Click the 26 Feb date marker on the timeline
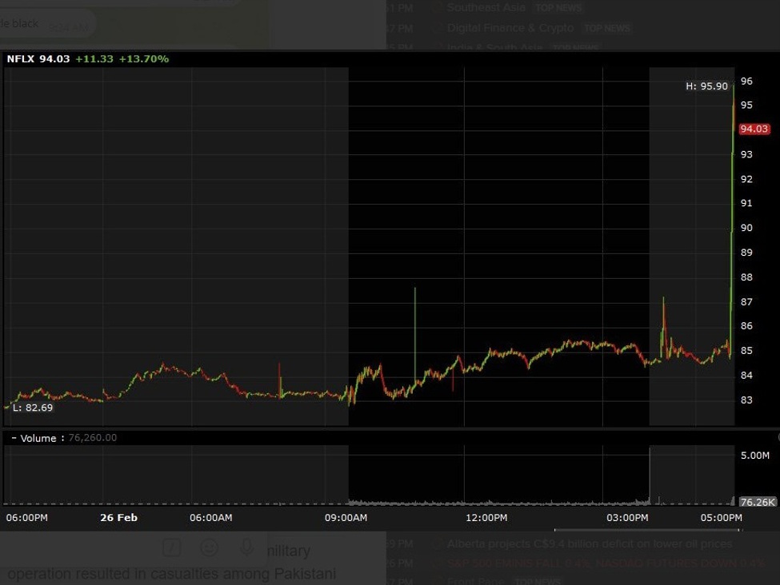The width and height of the screenshot is (780, 585). [x=118, y=518]
